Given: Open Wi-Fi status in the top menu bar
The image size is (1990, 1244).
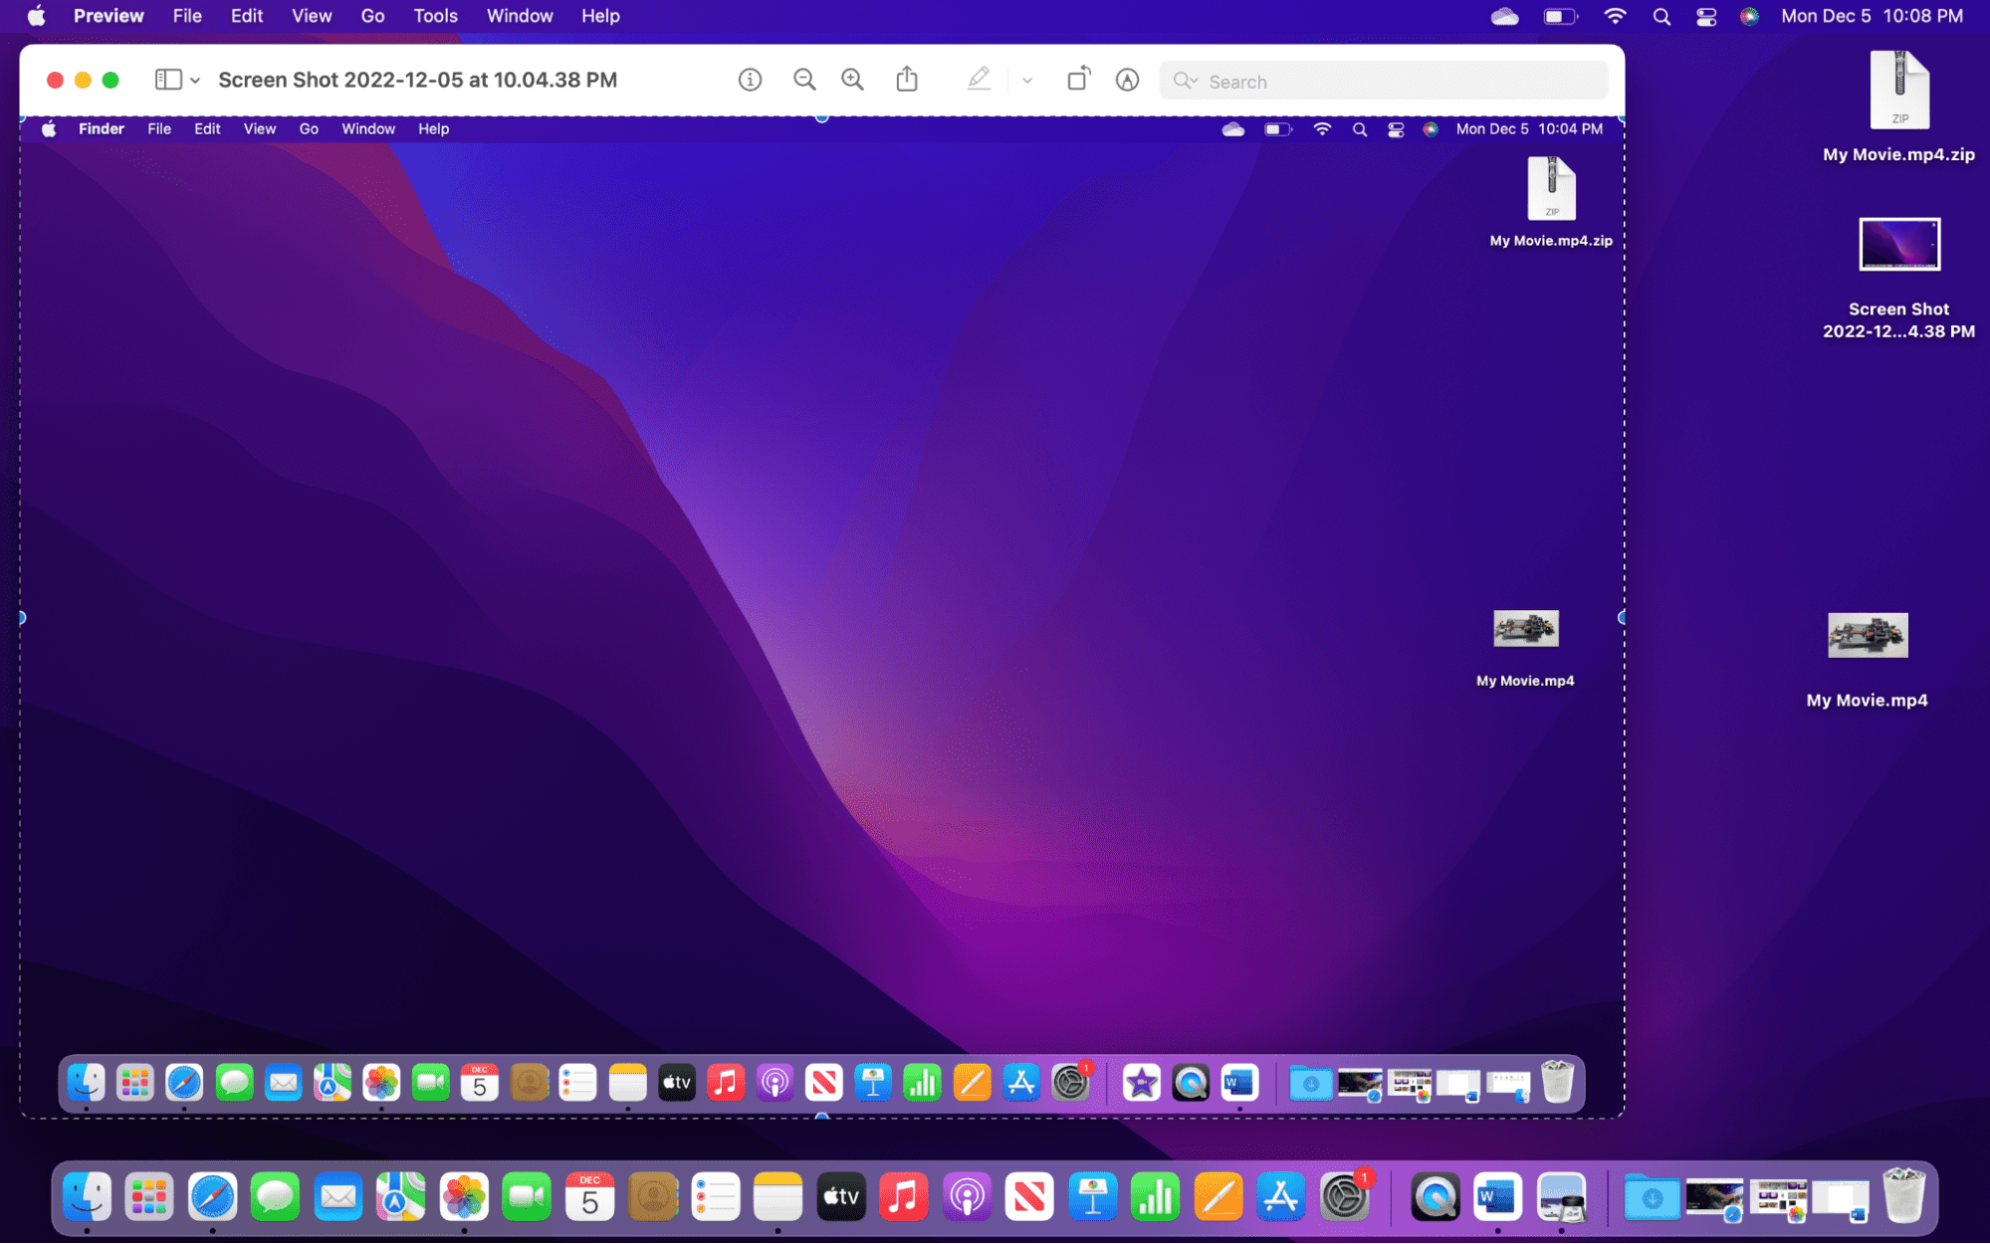Looking at the screenshot, I should tap(1615, 16).
